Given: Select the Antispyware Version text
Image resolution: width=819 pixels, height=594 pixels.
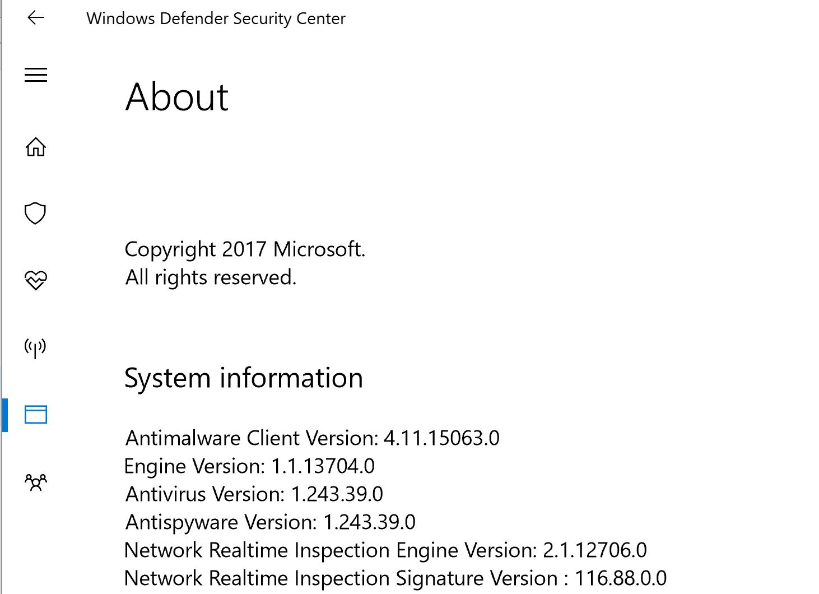Looking at the screenshot, I should click(x=270, y=522).
